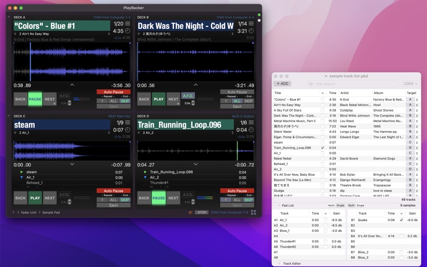Open the LOAD dropdown in track list

point(410,84)
